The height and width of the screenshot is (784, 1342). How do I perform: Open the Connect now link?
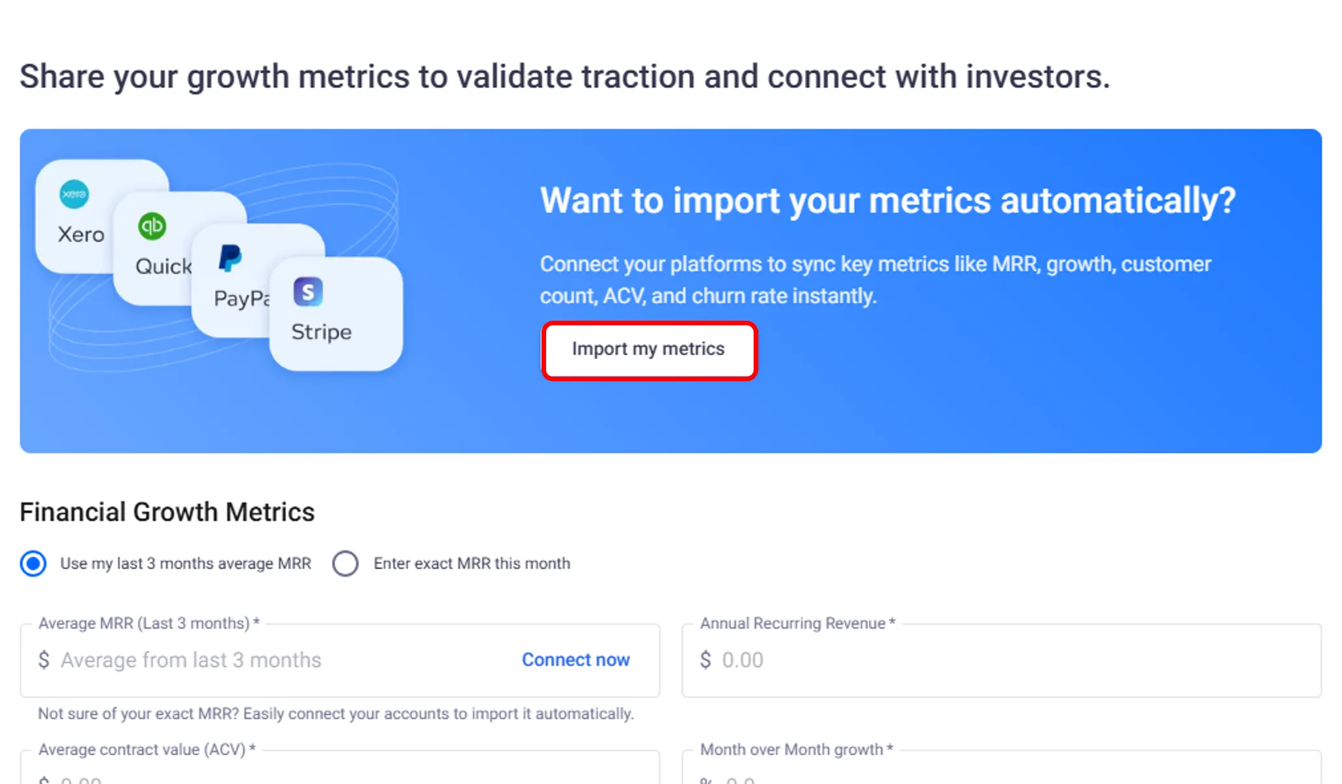point(576,660)
